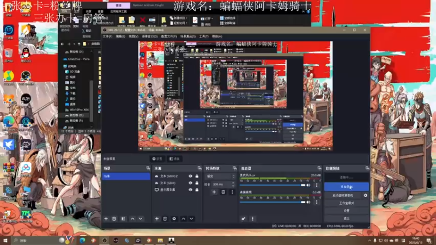Open Docks menu in OBS
Viewport: 436px width, 245px height.
coord(149,36)
